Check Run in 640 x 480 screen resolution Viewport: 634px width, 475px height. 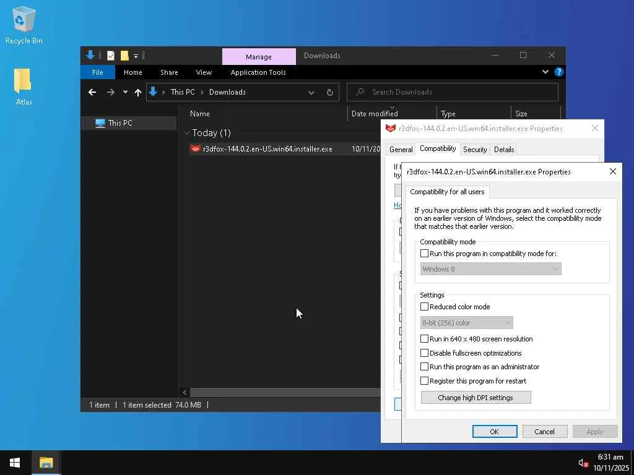point(424,339)
